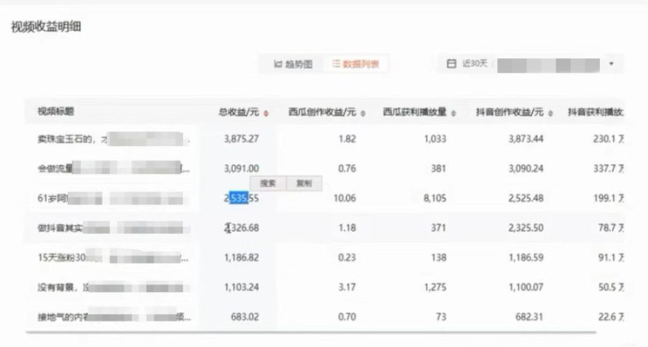Click the Douyin play count 230.1 万

click(x=608, y=139)
